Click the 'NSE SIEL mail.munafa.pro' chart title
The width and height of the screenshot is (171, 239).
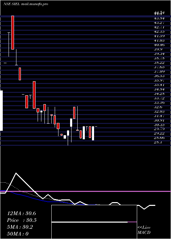point(26,4)
